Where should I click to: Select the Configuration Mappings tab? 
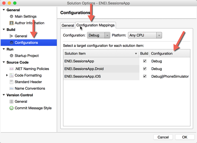pyautogui.click(x=95, y=25)
